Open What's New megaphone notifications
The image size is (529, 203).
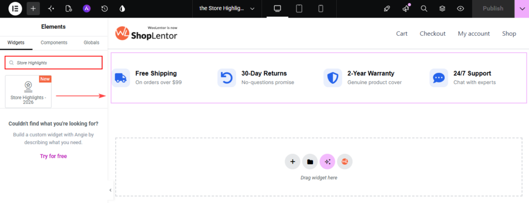(x=406, y=9)
